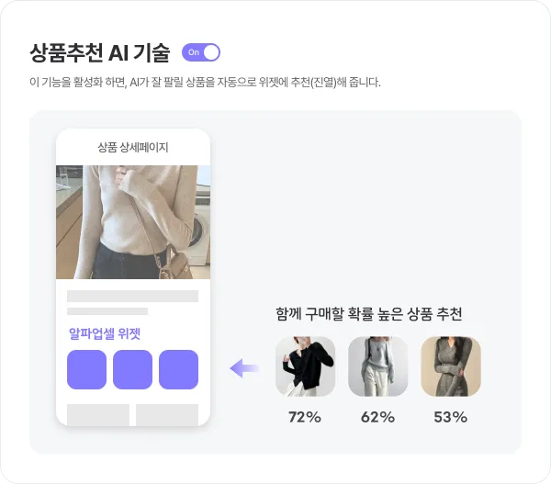
Task: Click the 상품추천 AI 기술 heading
Action: click(100, 52)
